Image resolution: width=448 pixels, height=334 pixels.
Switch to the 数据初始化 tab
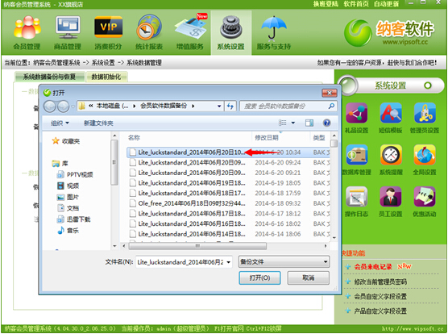point(106,77)
